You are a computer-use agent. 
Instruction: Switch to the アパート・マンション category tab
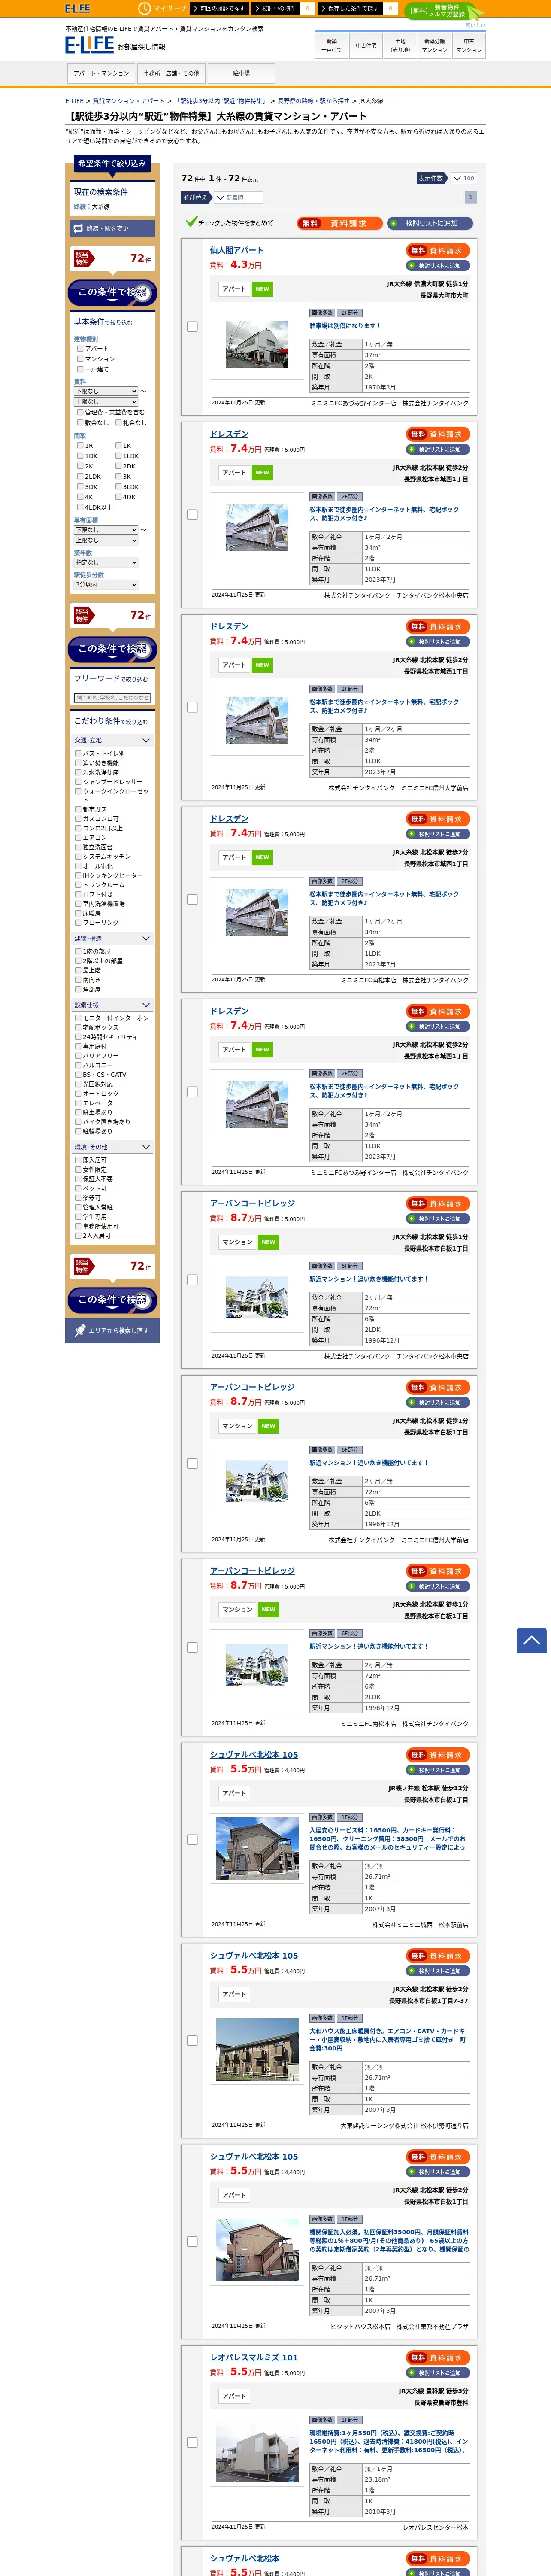click(101, 73)
